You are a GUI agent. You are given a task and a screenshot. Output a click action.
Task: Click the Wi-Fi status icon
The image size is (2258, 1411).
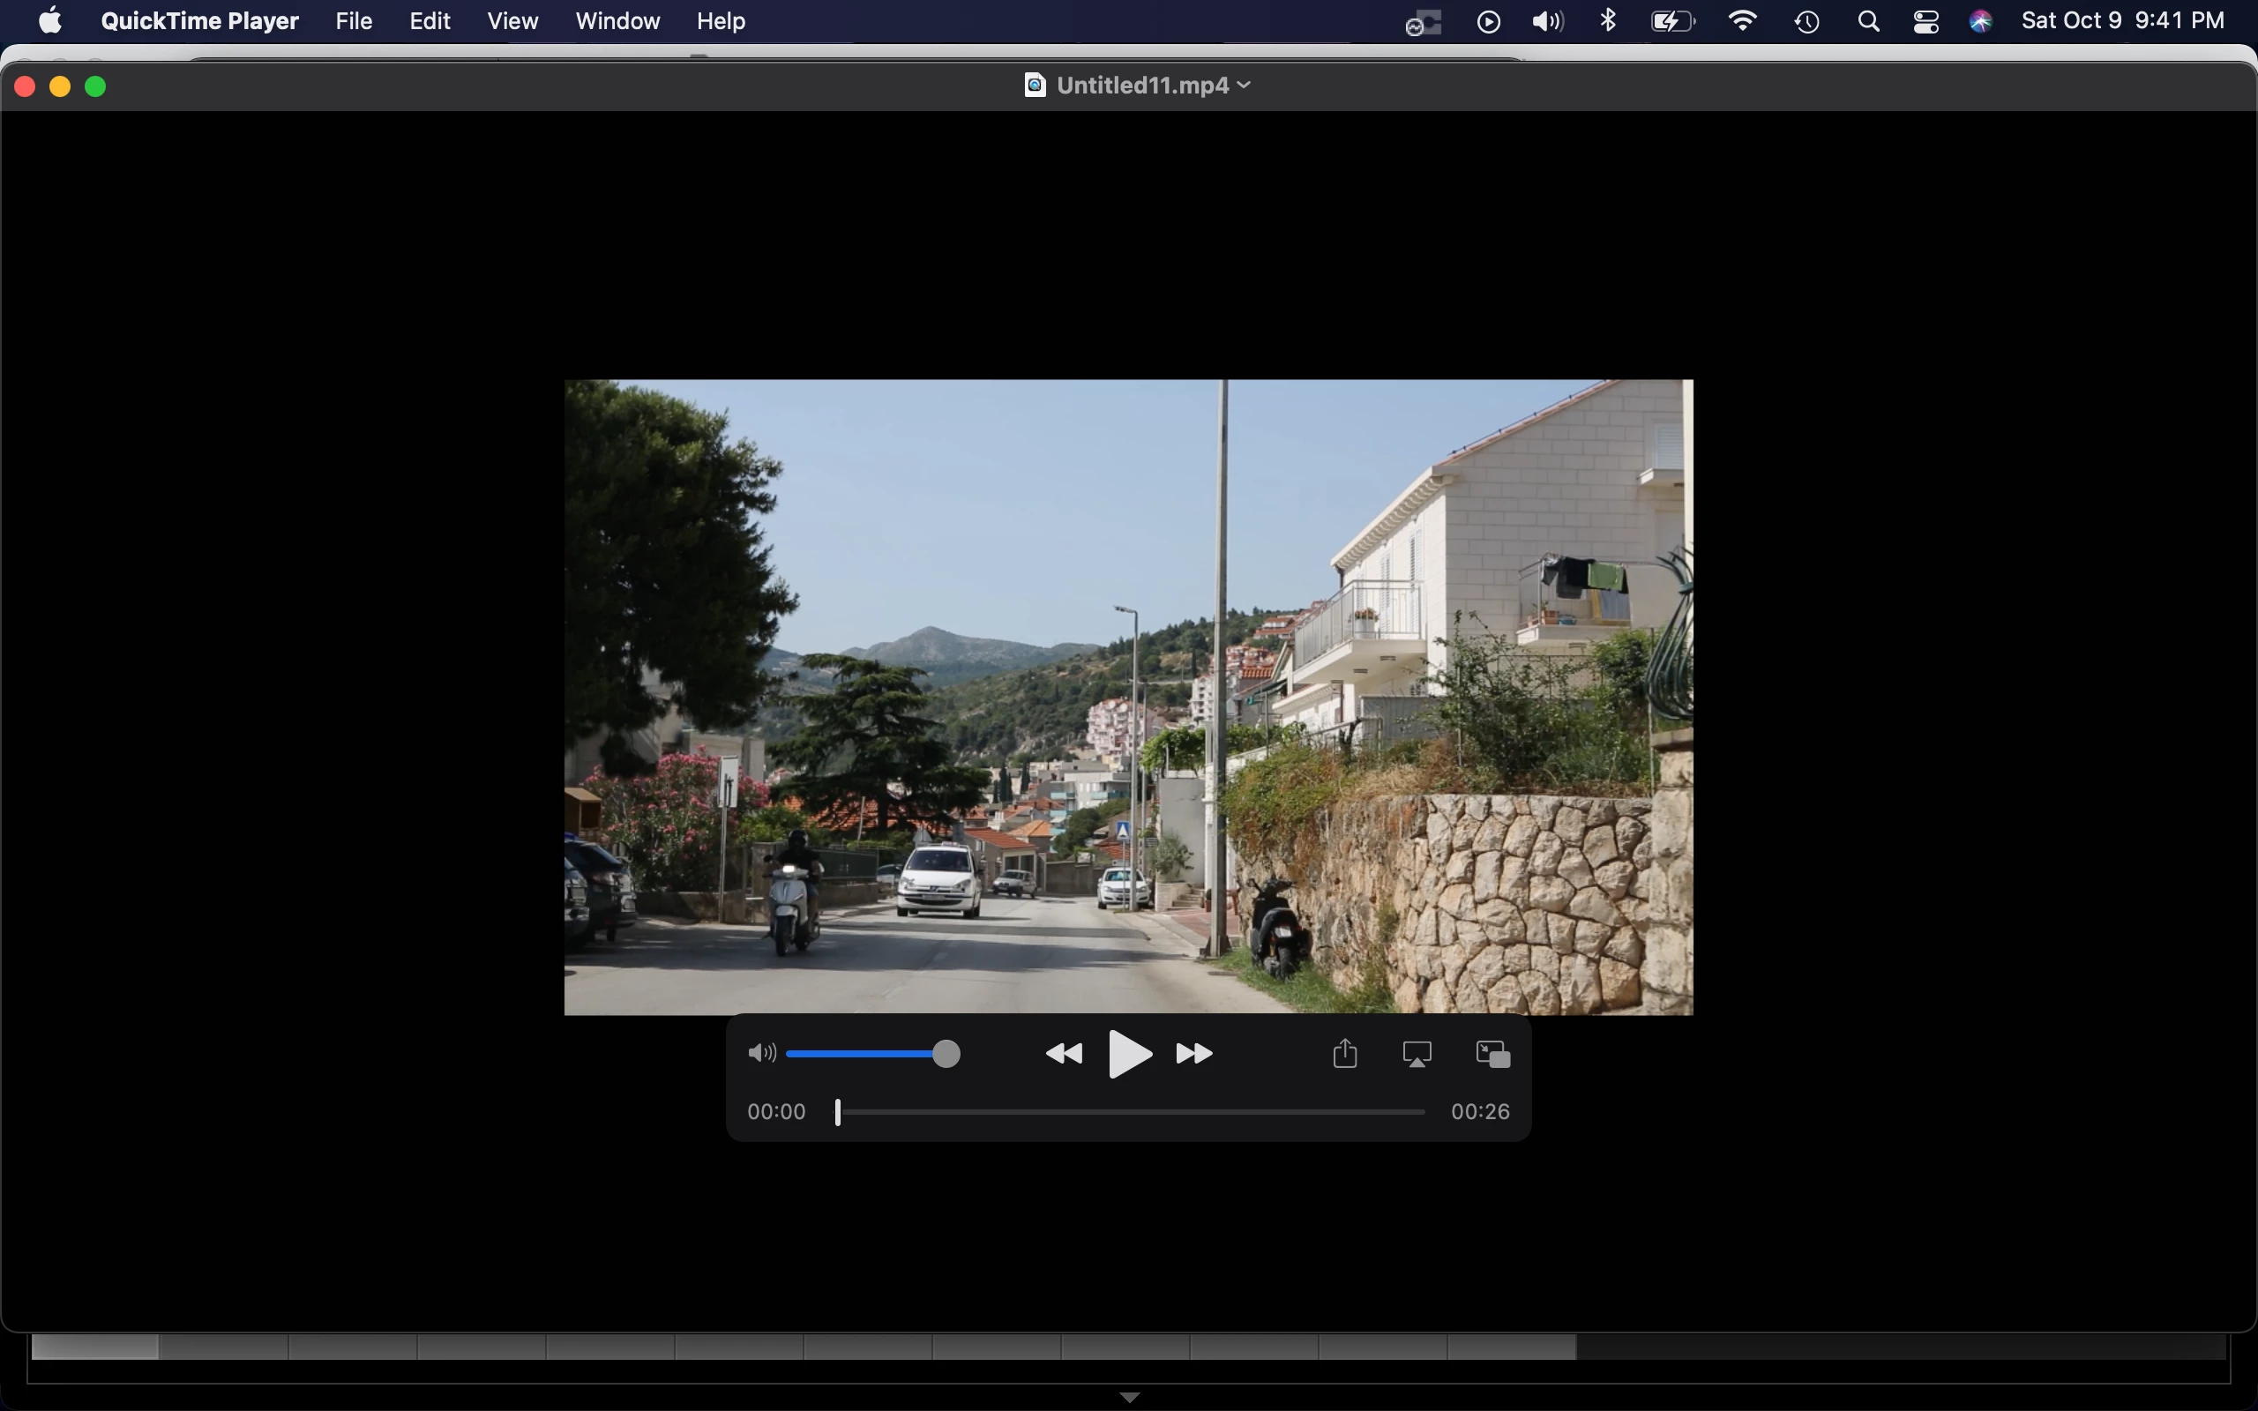(x=1742, y=20)
